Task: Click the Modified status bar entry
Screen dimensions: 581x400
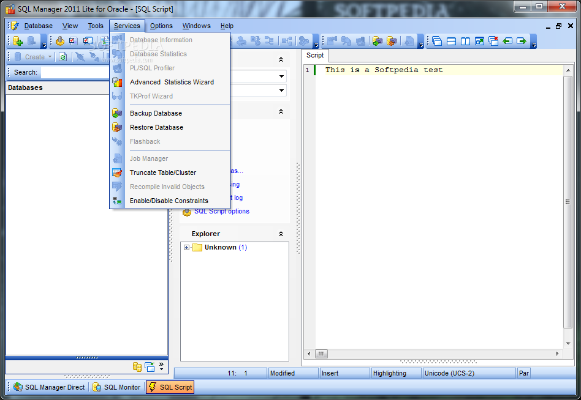Action: click(293, 373)
